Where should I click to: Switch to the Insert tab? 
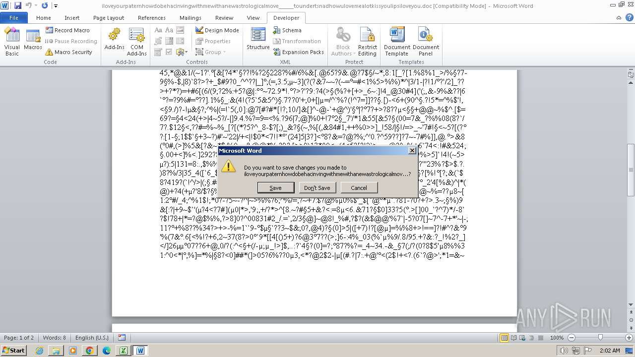72,18
